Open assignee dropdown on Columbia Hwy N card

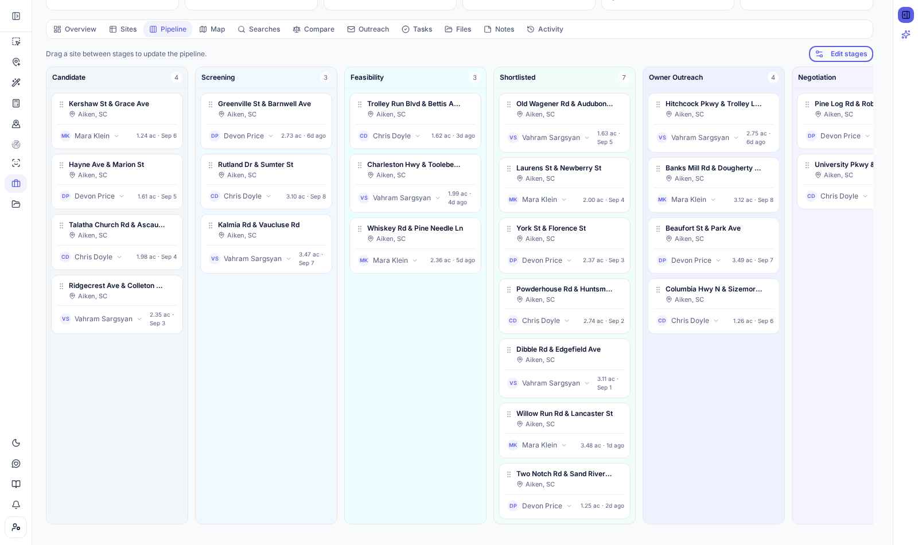coord(688,321)
